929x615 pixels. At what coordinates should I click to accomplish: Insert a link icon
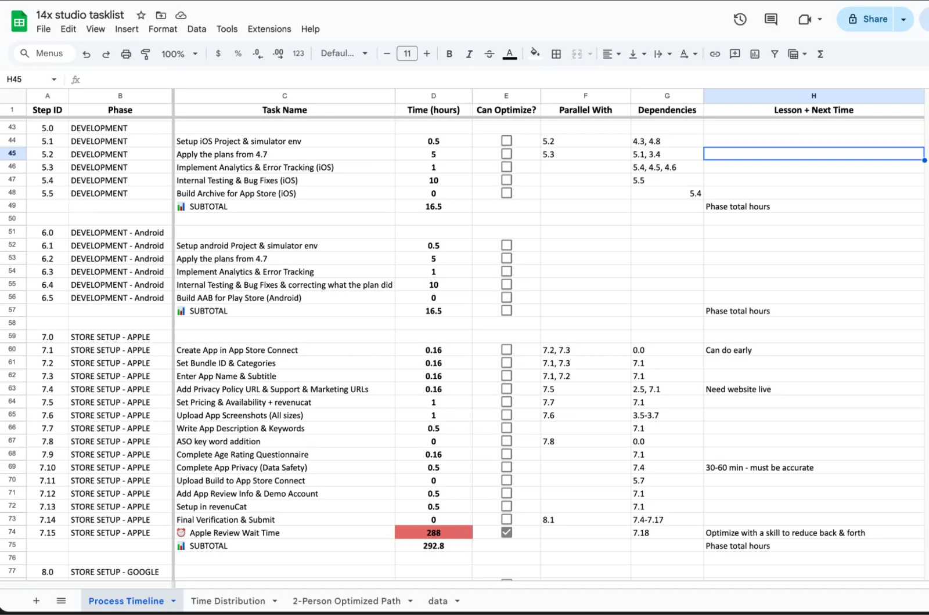[715, 54]
